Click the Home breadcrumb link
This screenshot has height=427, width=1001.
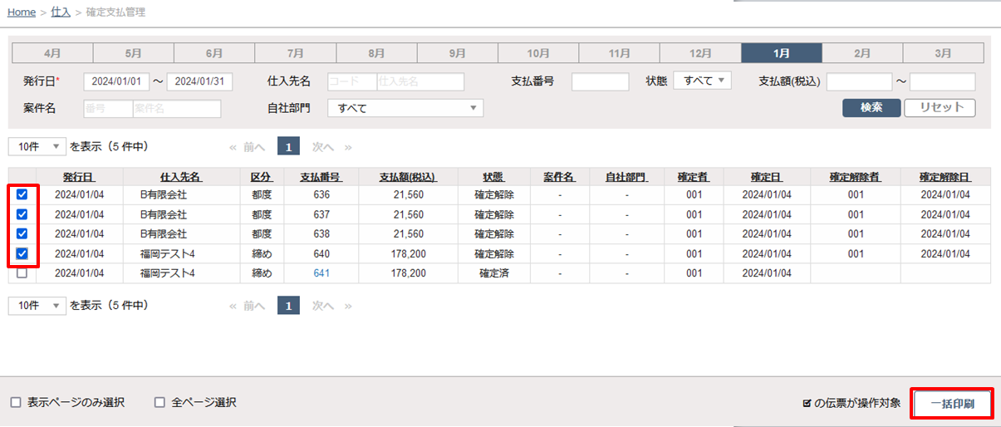pos(22,12)
